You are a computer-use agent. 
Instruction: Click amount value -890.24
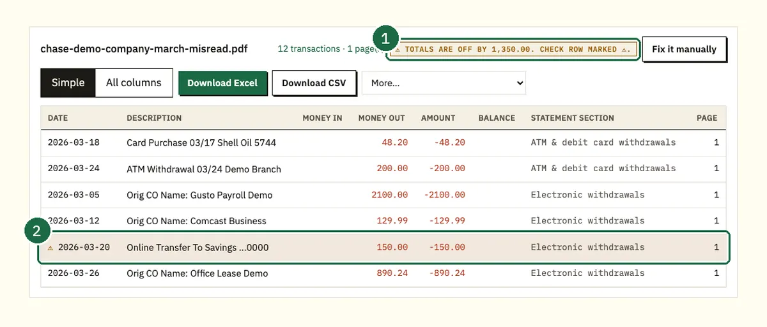coord(447,273)
